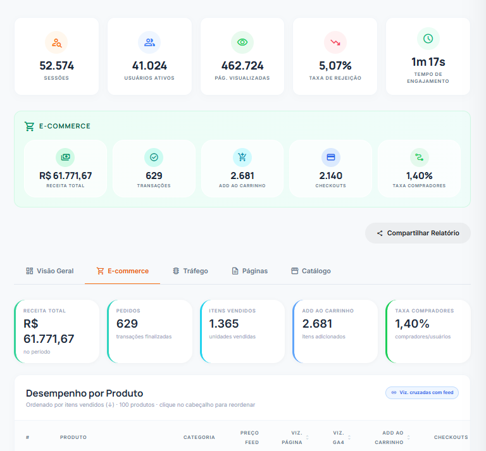Viewport: 486px width, 451px height.
Task: Click the Catálogo storefront icon
Action: click(294, 271)
